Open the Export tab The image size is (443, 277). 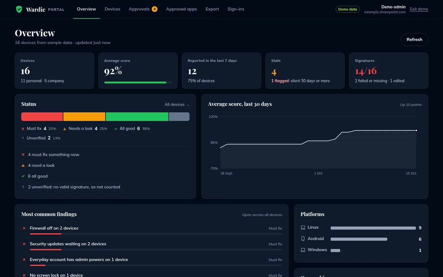[212, 9]
